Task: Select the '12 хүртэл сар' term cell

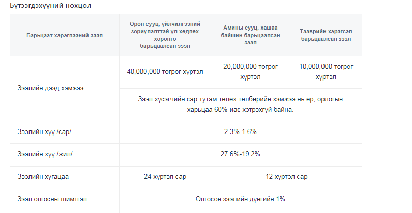Action: [x=286, y=177]
